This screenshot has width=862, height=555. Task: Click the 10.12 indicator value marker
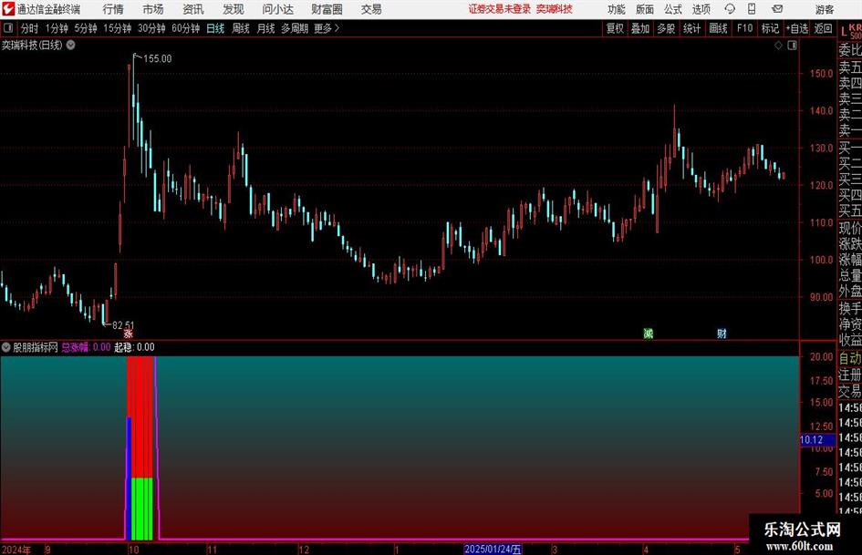[817, 439]
